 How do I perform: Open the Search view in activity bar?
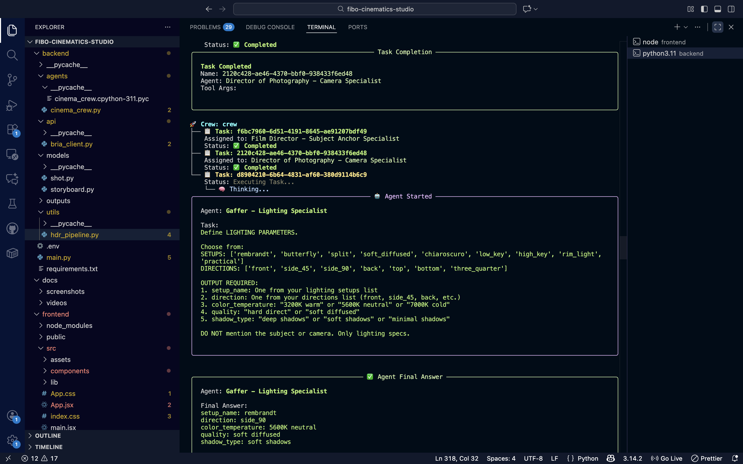tap(12, 55)
